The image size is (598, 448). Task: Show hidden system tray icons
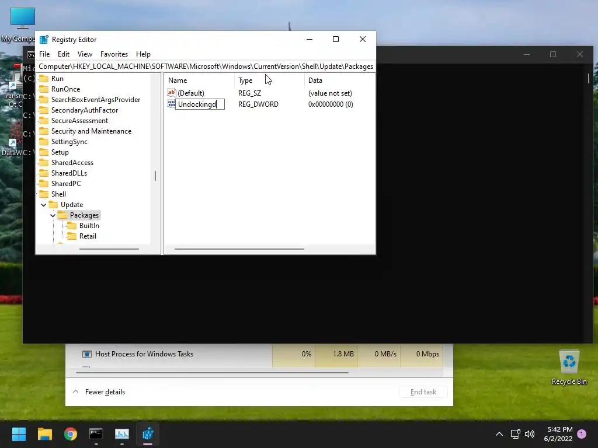[x=499, y=434]
